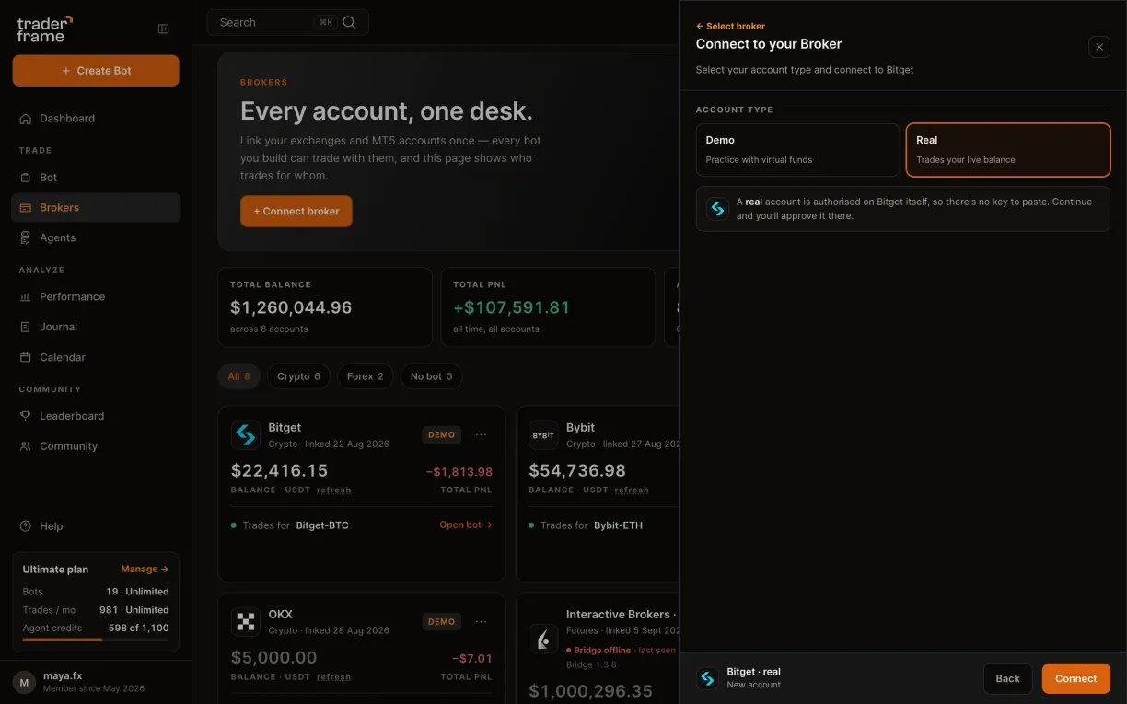The image size is (1127, 704).
Task: Open the Community page
Action: pyautogui.click(x=96, y=446)
